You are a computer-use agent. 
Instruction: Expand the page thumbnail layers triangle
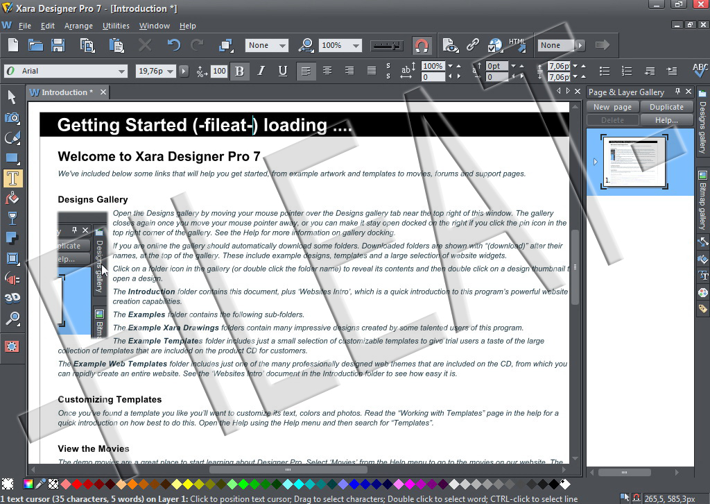pyautogui.click(x=596, y=161)
